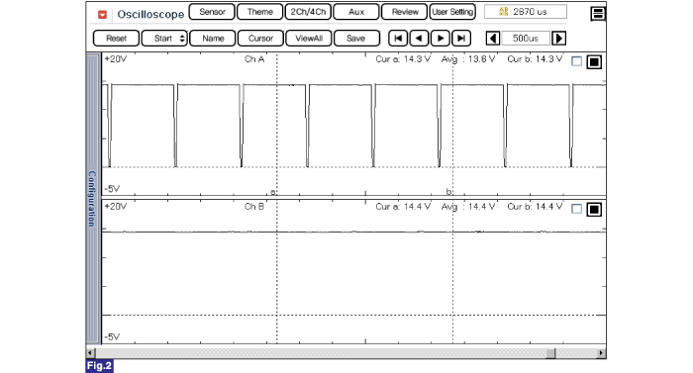Screen dimensions: 693x373
Task: Toggle the Start stepper button
Action: [164, 38]
